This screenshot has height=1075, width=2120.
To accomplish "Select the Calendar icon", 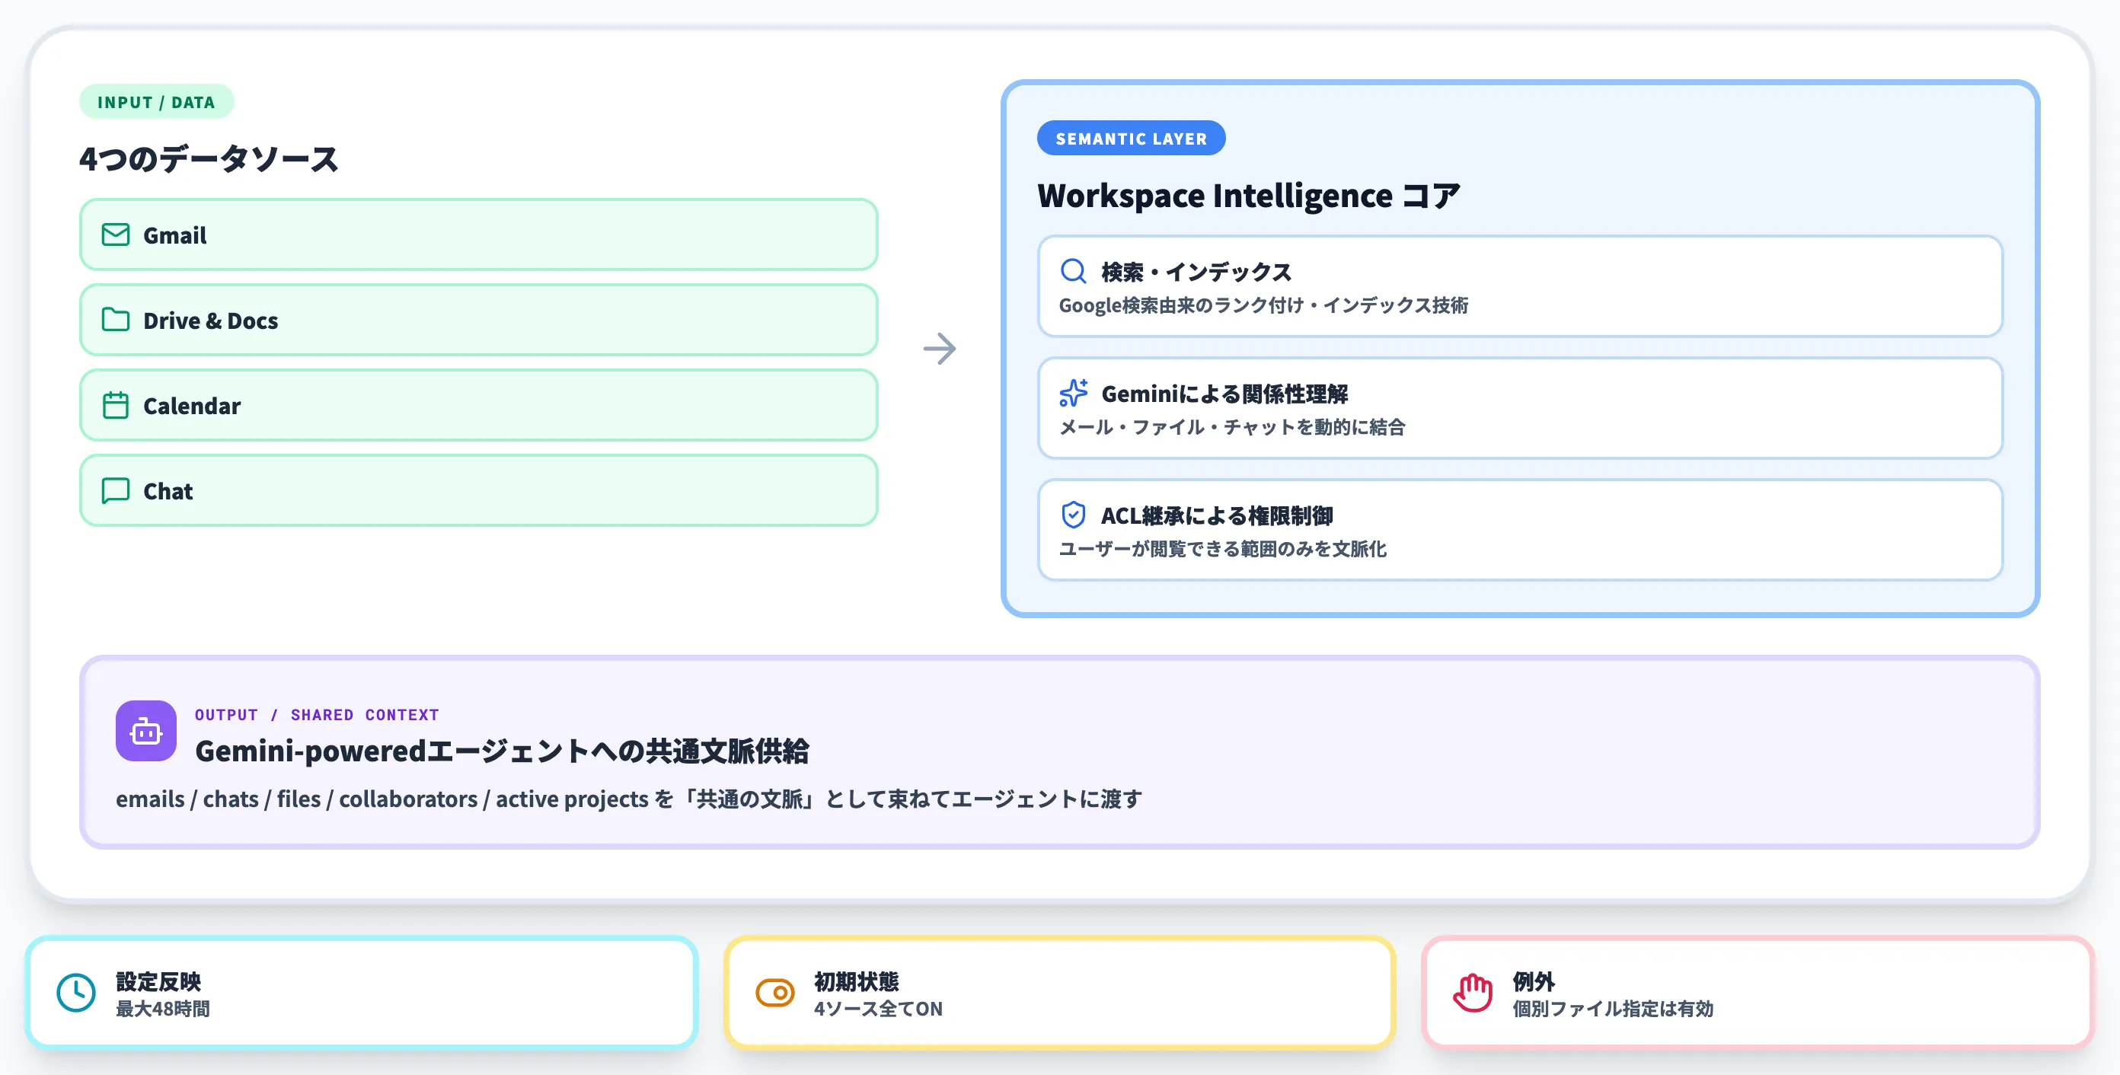I will coord(115,405).
